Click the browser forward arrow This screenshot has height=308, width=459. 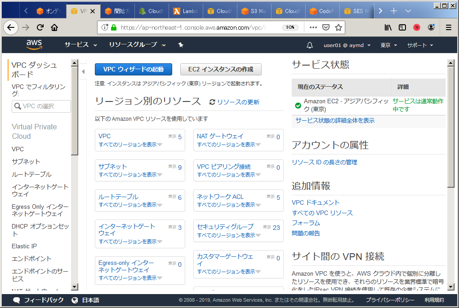click(x=26, y=27)
